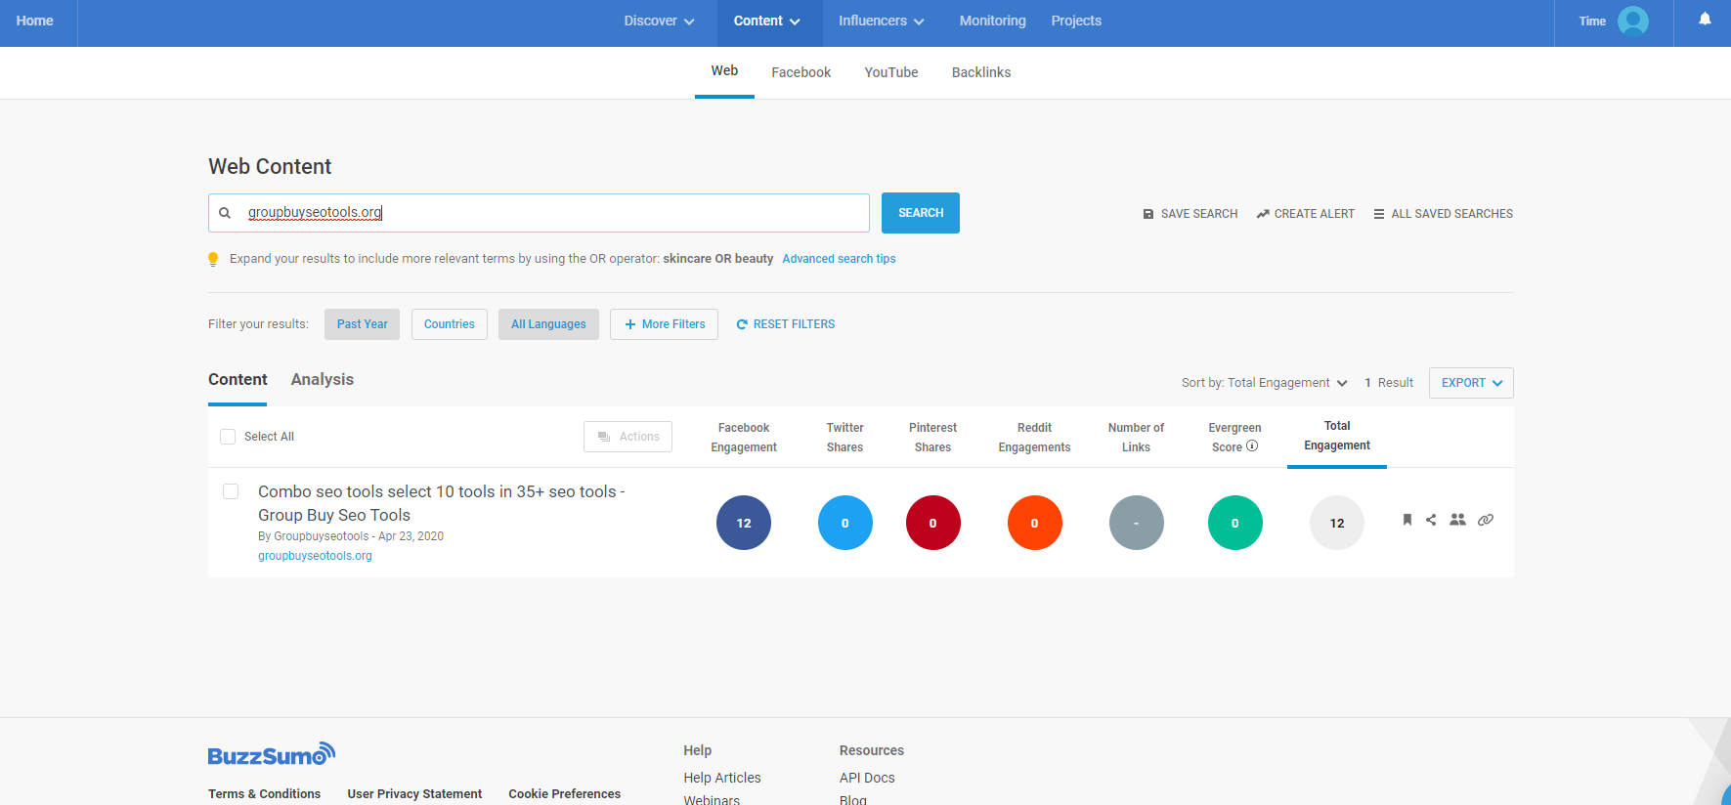Switch to the YouTube tab
This screenshot has width=1731, height=805.
891,72
